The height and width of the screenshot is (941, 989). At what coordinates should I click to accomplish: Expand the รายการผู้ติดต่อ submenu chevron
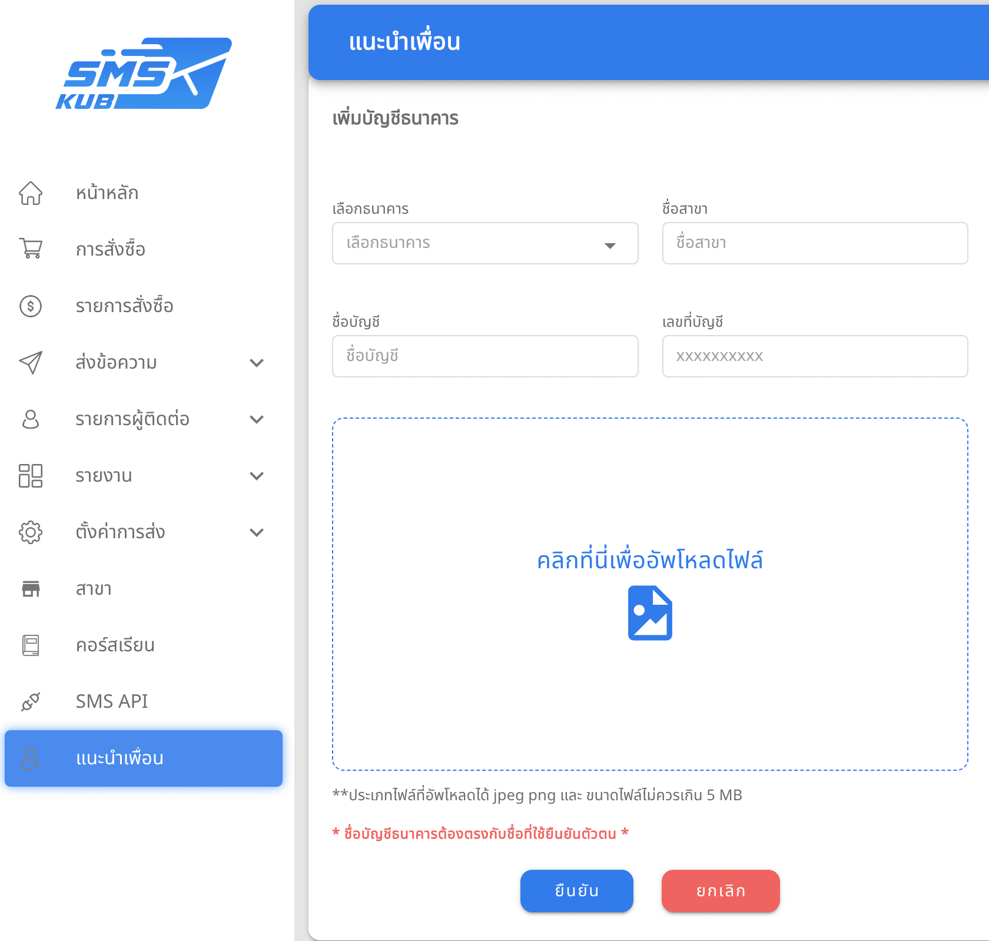pyautogui.click(x=257, y=419)
